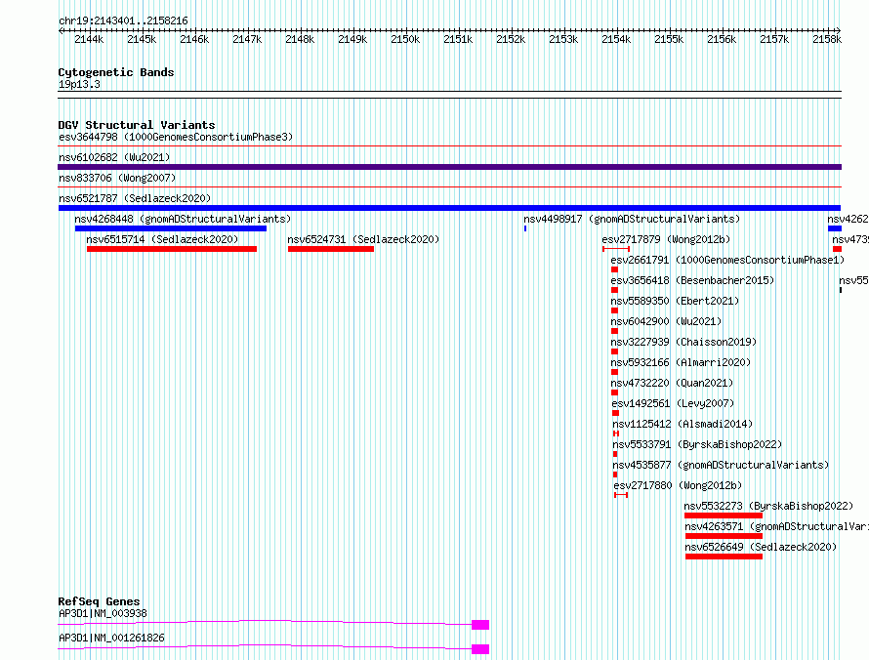Viewport: 869px width, 660px height.
Task: Click the DGV Structural Variants track title
Action: pos(137,125)
